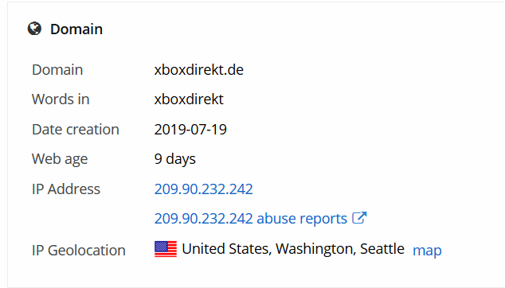Click the external link icon after abuse reports
The image size is (505, 288).
pos(359,218)
